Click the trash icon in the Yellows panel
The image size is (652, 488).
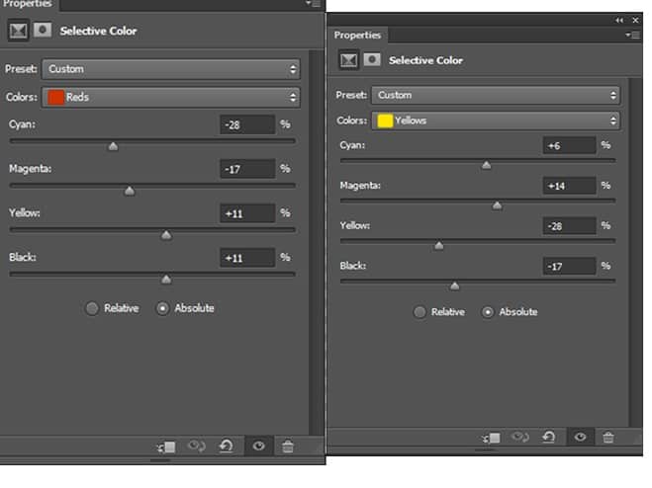tap(608, 438)
